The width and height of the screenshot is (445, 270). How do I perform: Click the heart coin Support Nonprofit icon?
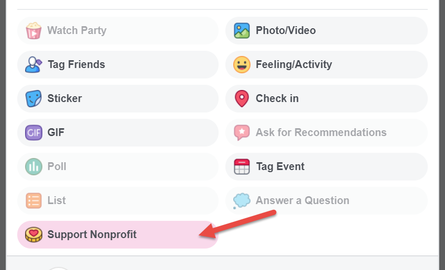point(33,235)
